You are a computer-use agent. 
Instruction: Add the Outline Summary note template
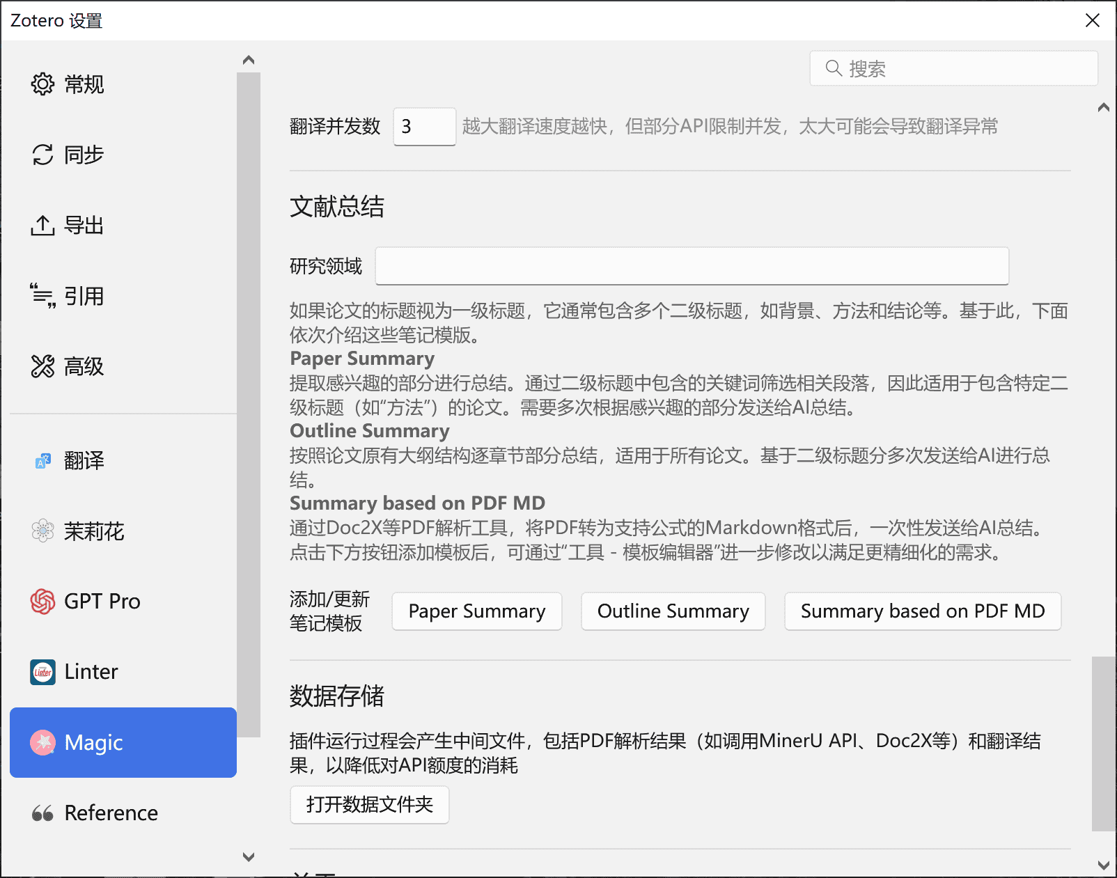coord(672,611)
